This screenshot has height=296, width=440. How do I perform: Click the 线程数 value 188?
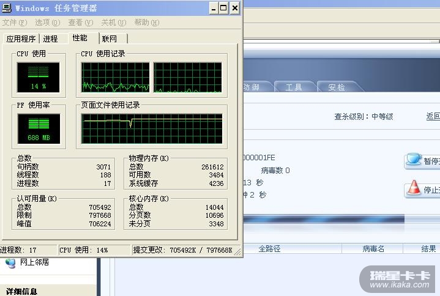[105, 175]
